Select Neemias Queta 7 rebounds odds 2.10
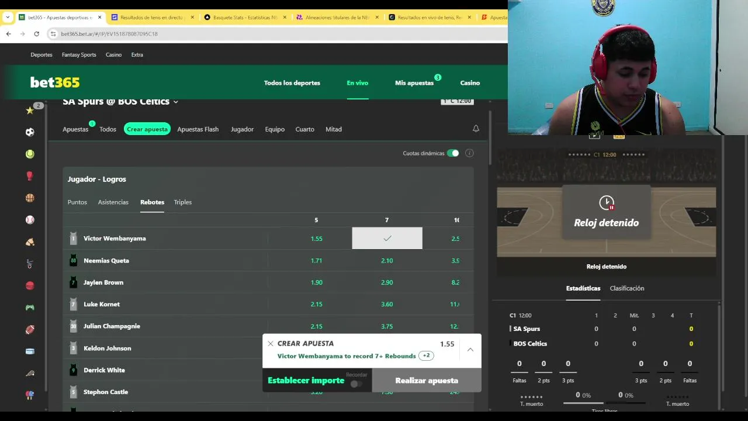 click(387, 261)
